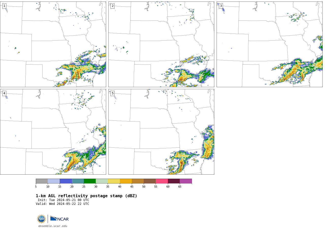Click the light blue 10-15 dBZ swatch
Viewport: 325px width, 229px height.
pyautogui.click(x=54, y=181)
